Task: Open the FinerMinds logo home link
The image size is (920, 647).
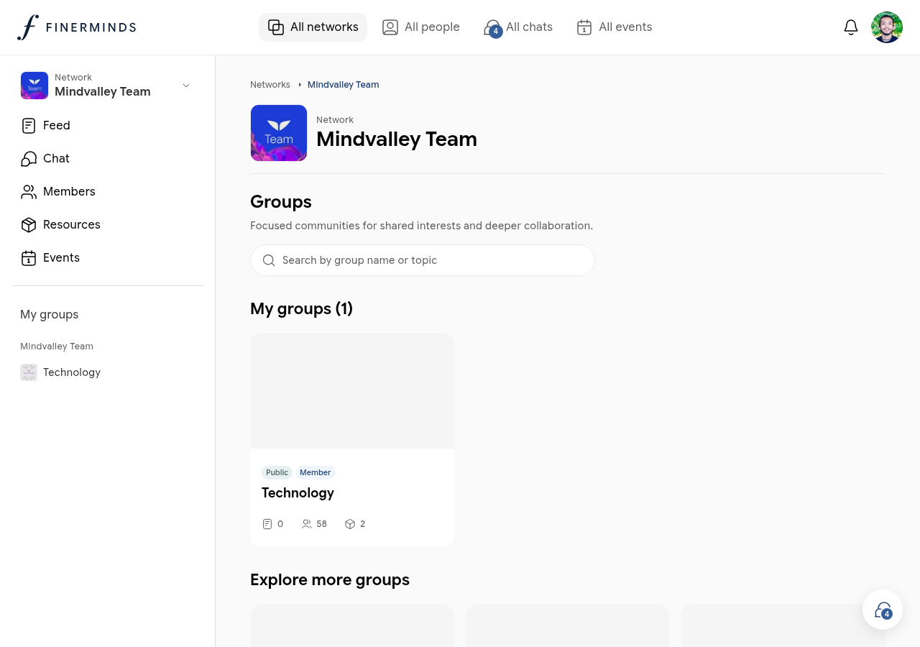Action: (77, 27)
